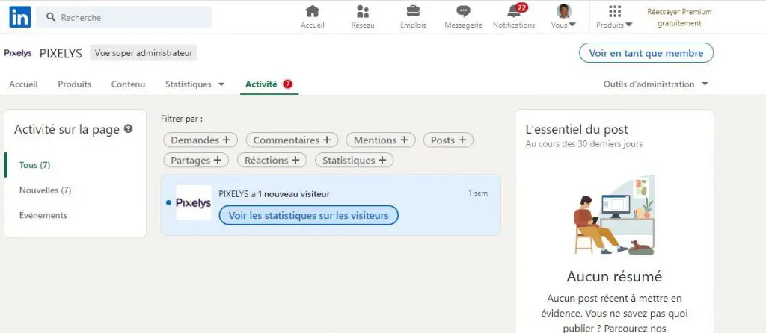
Task: Switch to the Contenu tab
Action: 128,84
